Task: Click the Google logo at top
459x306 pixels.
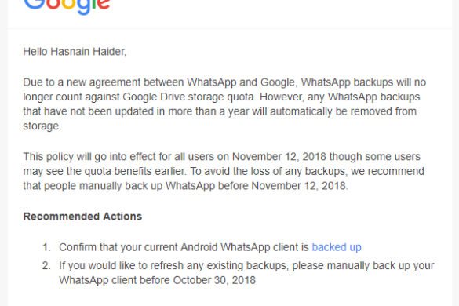Action: [x=67, y=5]
